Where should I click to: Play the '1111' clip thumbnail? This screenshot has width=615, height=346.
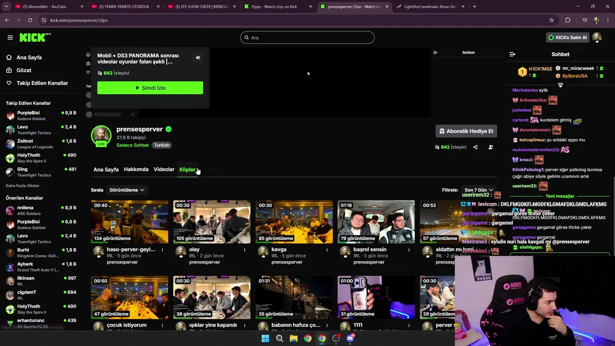pyautogui.click(x=376, y=297)
